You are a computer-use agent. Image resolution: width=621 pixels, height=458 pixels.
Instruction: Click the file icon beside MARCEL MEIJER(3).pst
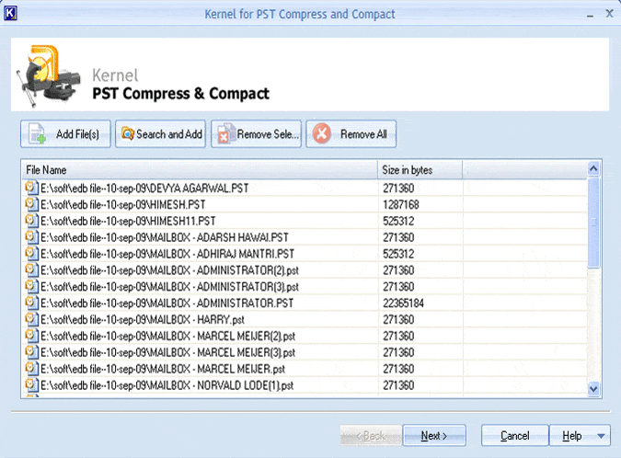[31, 352]
